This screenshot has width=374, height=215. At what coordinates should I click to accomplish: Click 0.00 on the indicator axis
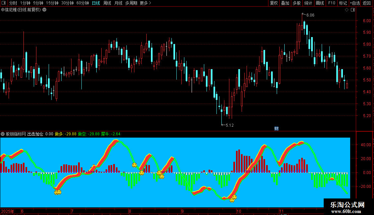[367, 173]
